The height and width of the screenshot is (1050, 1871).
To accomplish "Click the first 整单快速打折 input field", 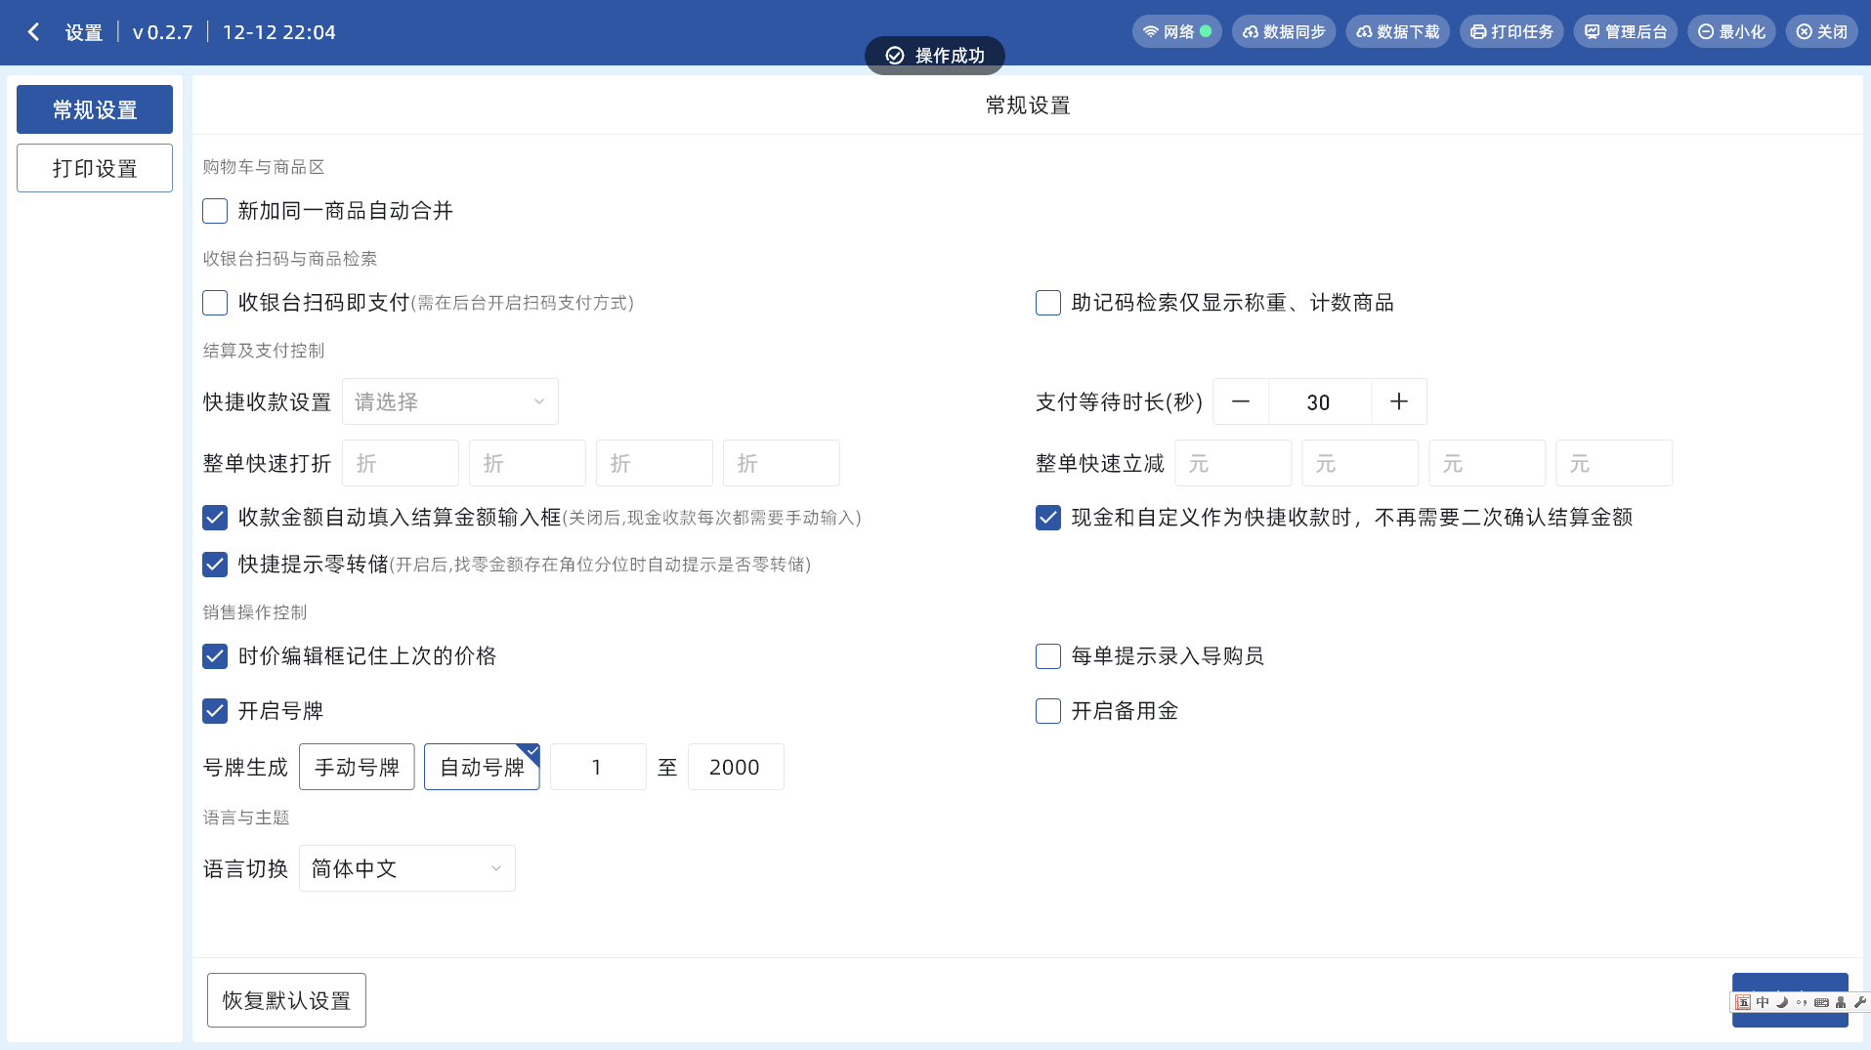I will point(401,463).
